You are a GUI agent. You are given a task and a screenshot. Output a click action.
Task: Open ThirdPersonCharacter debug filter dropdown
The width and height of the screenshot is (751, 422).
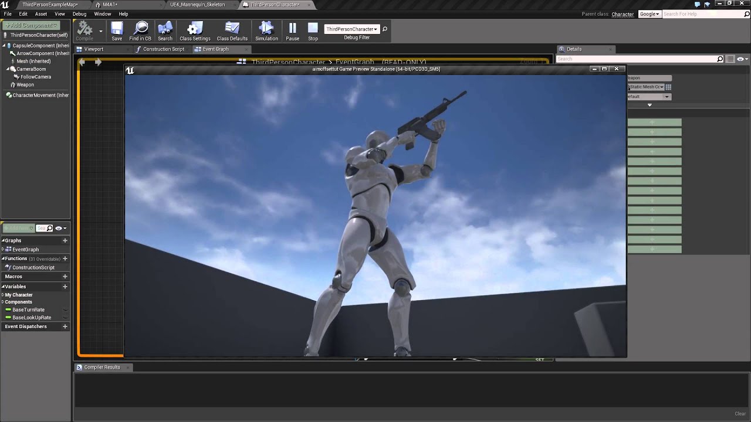pos(351,29)
